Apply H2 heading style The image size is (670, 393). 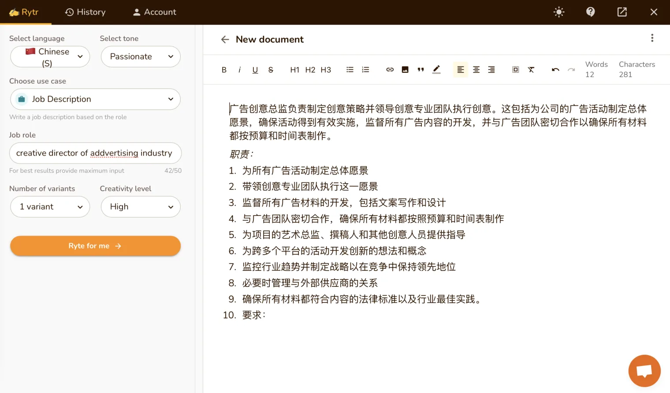310,70
